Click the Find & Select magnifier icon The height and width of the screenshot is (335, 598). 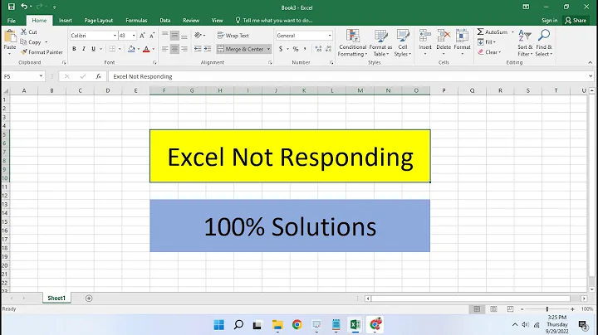544,36
